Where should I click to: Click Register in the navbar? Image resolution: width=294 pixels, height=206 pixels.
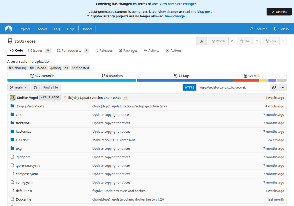pos(258,29)
